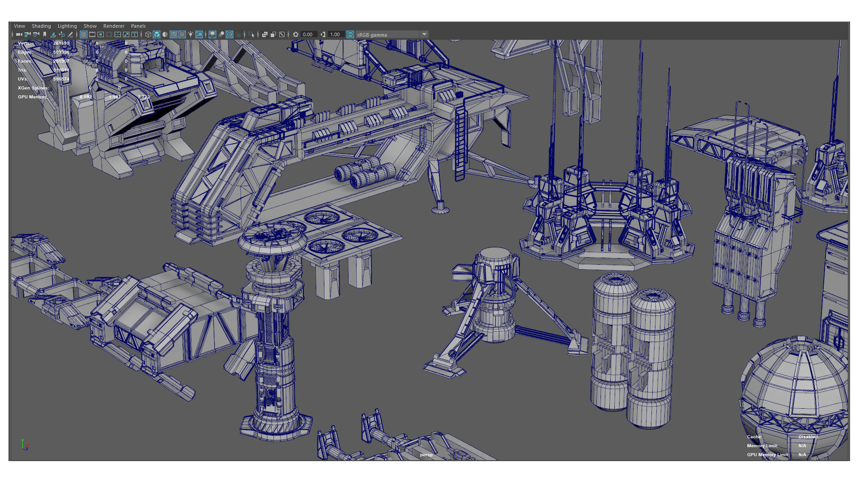Open the Renderer menu
Screen dimensions: 859x483
pos(114,26)
